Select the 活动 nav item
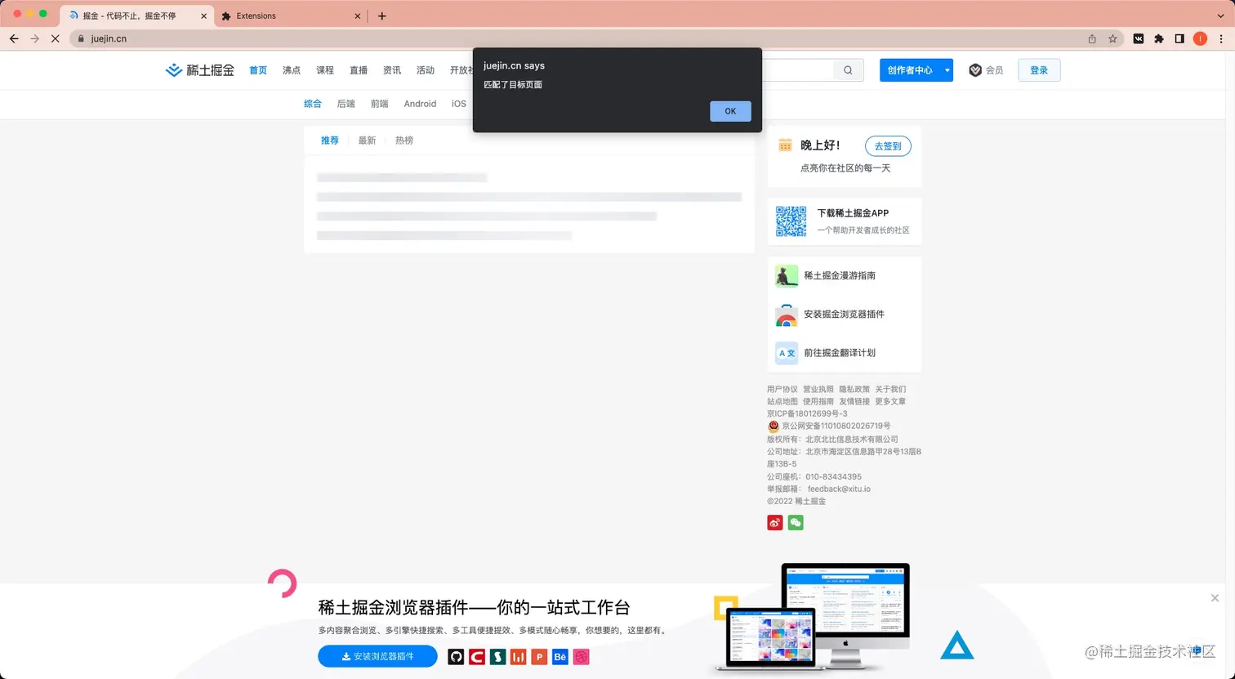 tap(426, 70)
